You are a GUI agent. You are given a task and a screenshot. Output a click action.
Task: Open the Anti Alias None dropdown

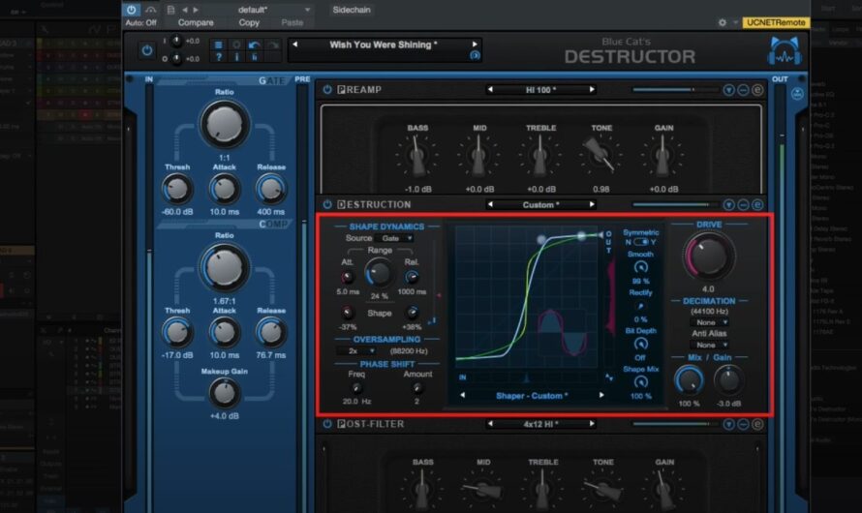(710, 345)
